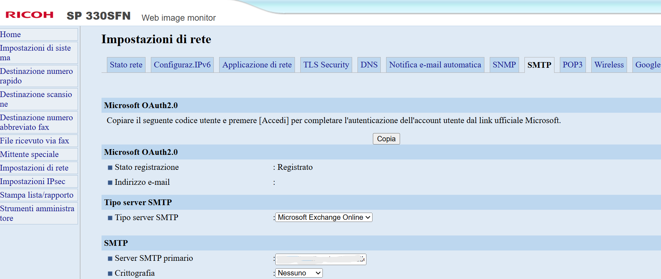This screenshot has width=661, height=279.
Task: Click the Impostazioni di rete page heading
Action: click(x=156, y=39)
